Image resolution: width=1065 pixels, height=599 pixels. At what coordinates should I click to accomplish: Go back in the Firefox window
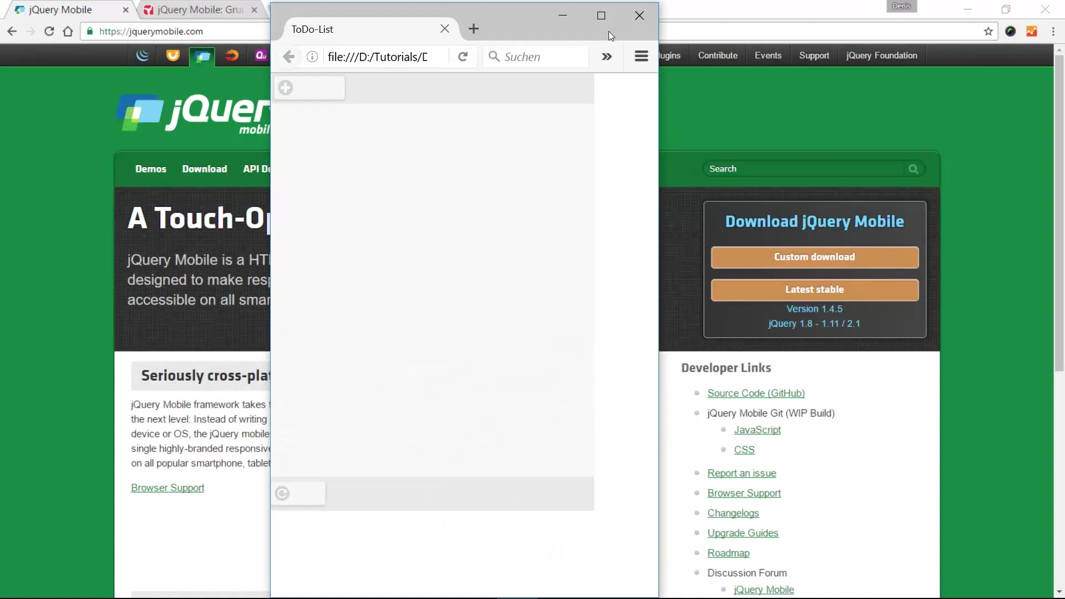coord(288,57)
